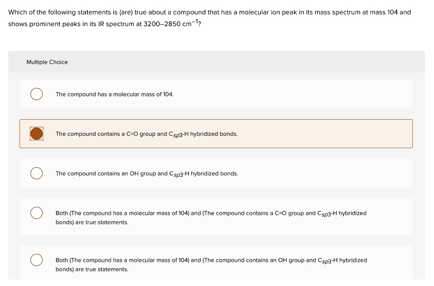The height and width of the screenshot is (286, 434).
Task: Click the Multiple Choice section header
Action: tap(47, 62)
